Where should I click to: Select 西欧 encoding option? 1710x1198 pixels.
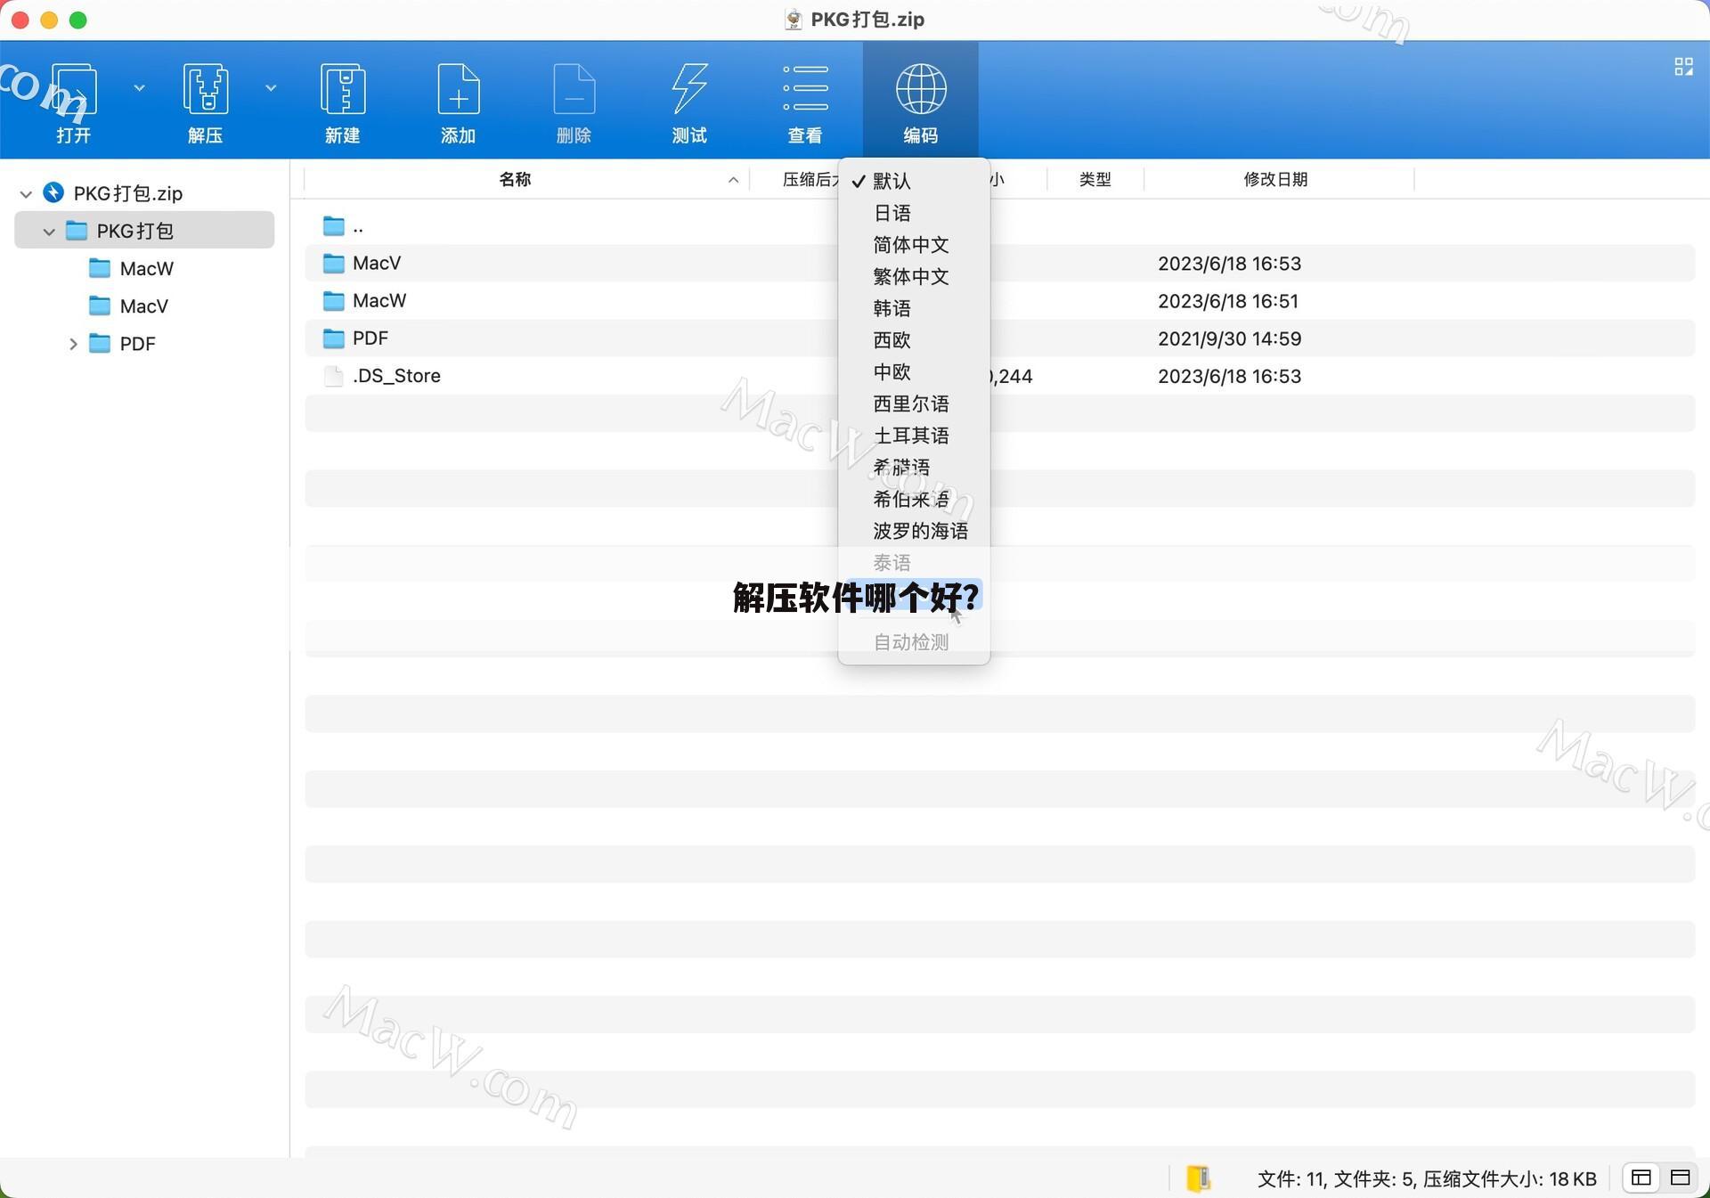pyautogui.click(x=914, y=340)
